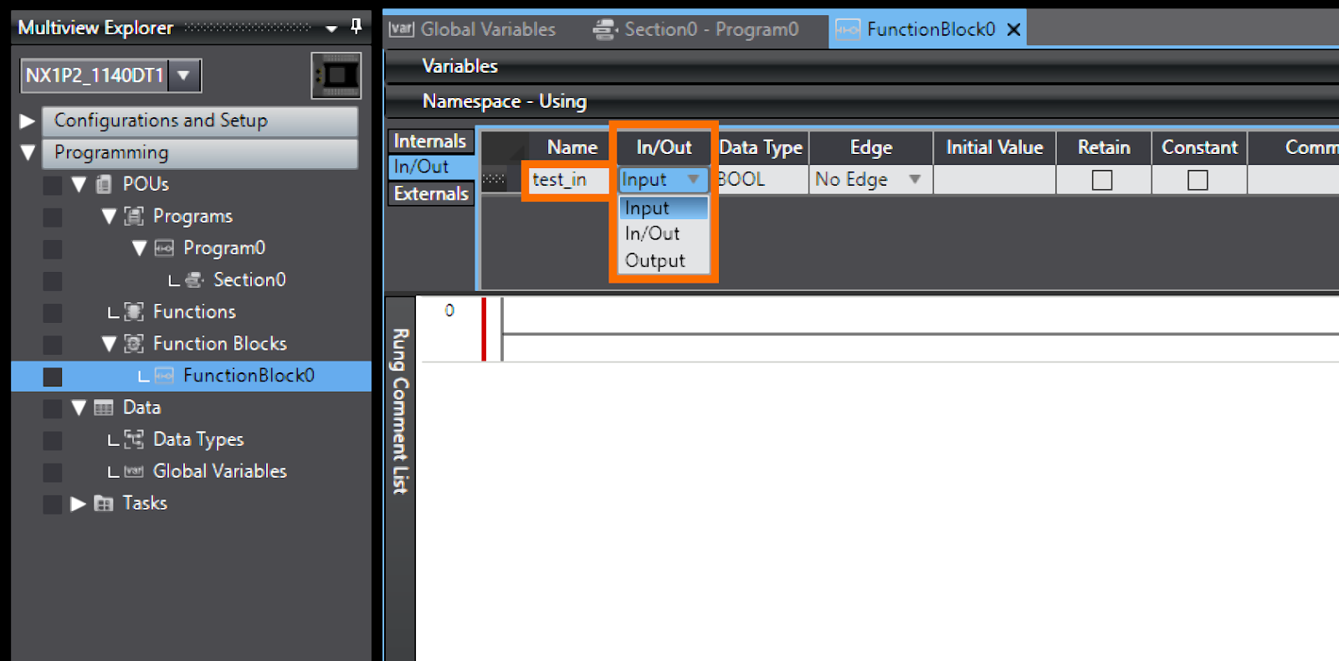
Task: Click the Section0 icon in tree
Action: tap(194, 279)
